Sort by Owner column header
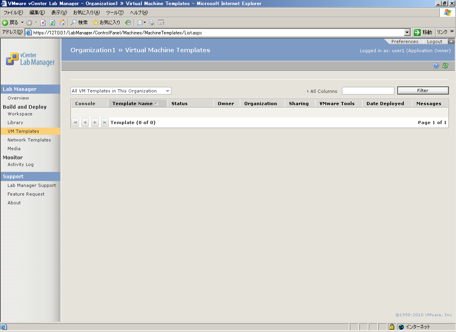This screenshot has height=332, width=456. (226, 104)
